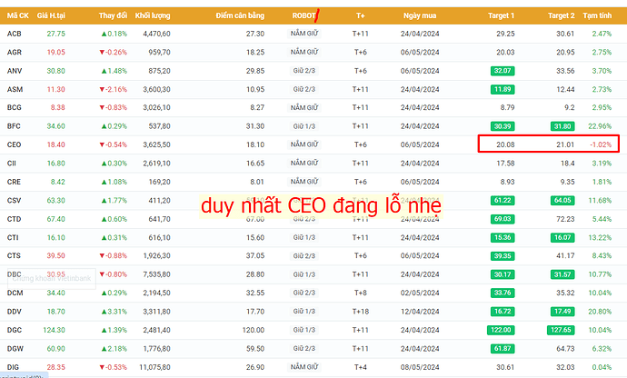627x378 pixels.
Task: Open the CEO stock code
Action: (14, 144)
